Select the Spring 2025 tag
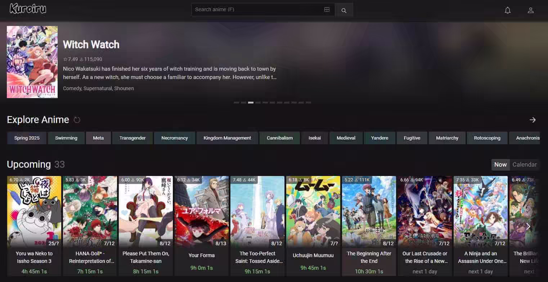The width and height of the screenshot is (548, 282). [x=27, y=138]
